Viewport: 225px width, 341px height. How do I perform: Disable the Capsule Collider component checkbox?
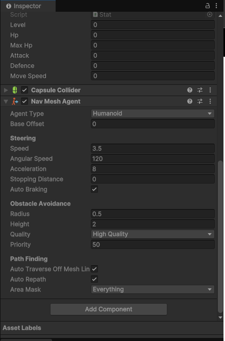(x=24, y=90)
